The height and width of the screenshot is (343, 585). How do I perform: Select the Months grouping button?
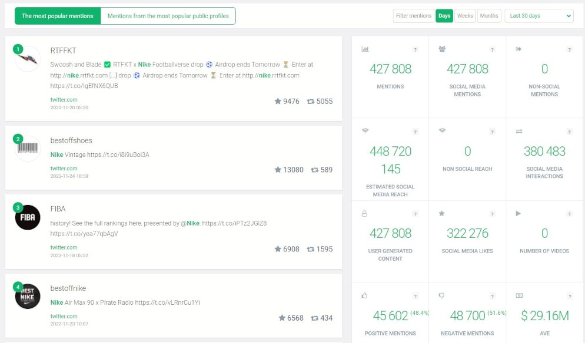pyautogui.click(x=488, y=16)
